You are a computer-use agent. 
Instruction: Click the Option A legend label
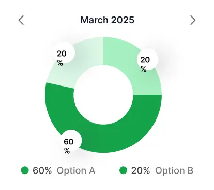[x=76, y=171]
